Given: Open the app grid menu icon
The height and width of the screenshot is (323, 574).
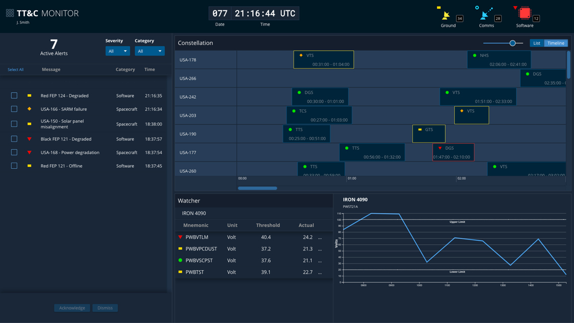Looking at the screenshot, I should point(10,13).
